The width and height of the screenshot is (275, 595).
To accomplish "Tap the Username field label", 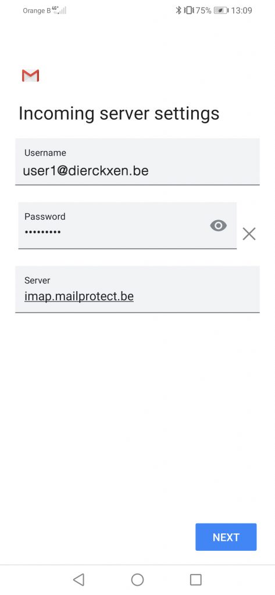I will click(x=45, y=153).
